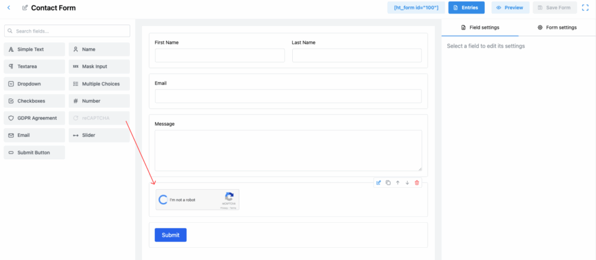The width and height of the screenshot is (596, 260).
Task: Add a Dropdown field
Action: click(x=34, y=84)
